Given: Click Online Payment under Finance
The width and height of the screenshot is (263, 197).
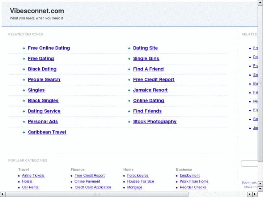Looking at the screenshot, I should click(87, 181).
